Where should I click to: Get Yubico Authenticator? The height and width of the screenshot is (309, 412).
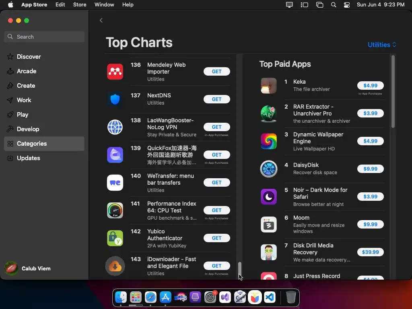(x=216, y=238)
